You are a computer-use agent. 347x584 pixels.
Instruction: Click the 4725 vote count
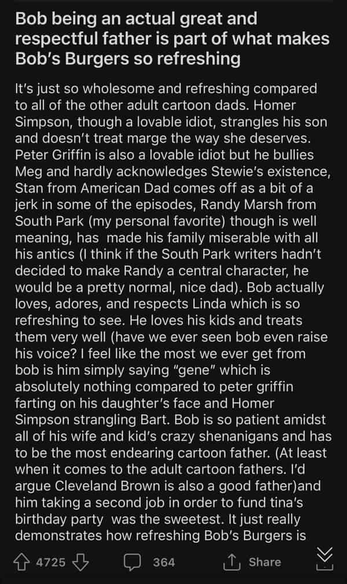(51, 561)
